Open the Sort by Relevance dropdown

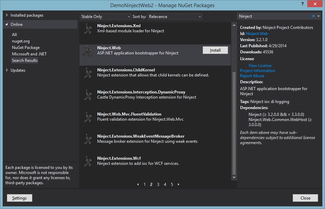pos(175,17)
